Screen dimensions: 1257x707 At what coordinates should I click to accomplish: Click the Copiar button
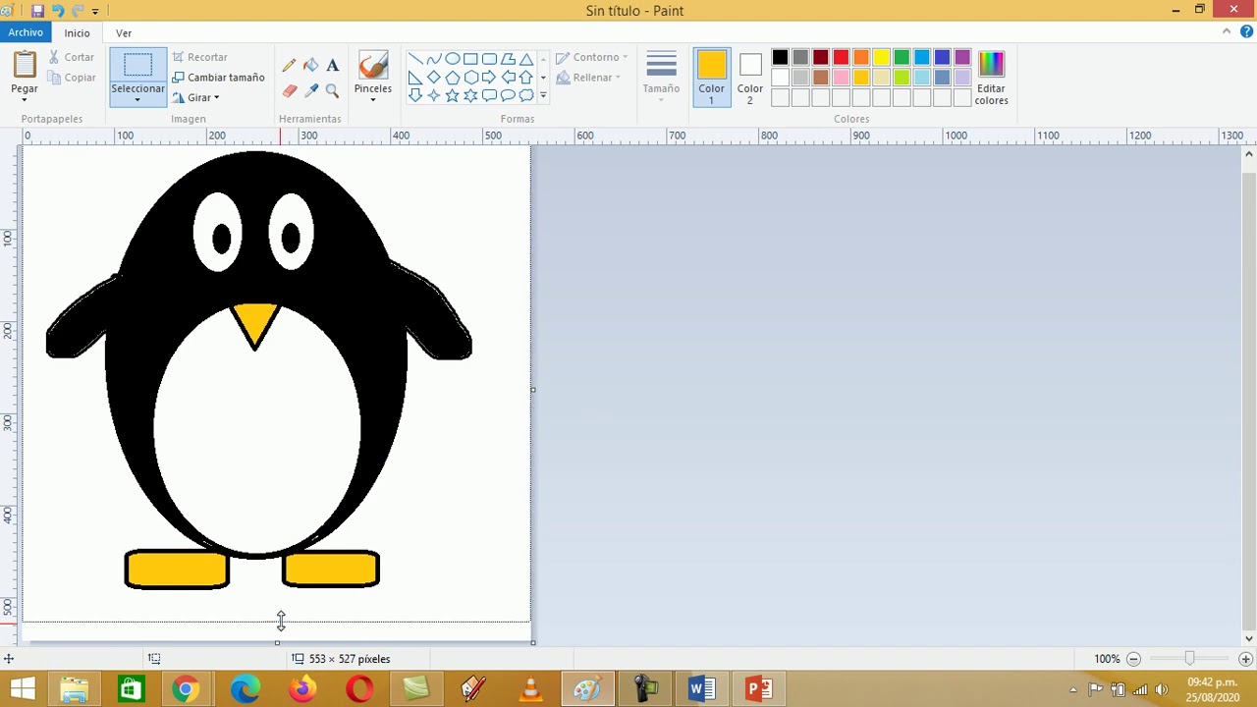(72, 78)
